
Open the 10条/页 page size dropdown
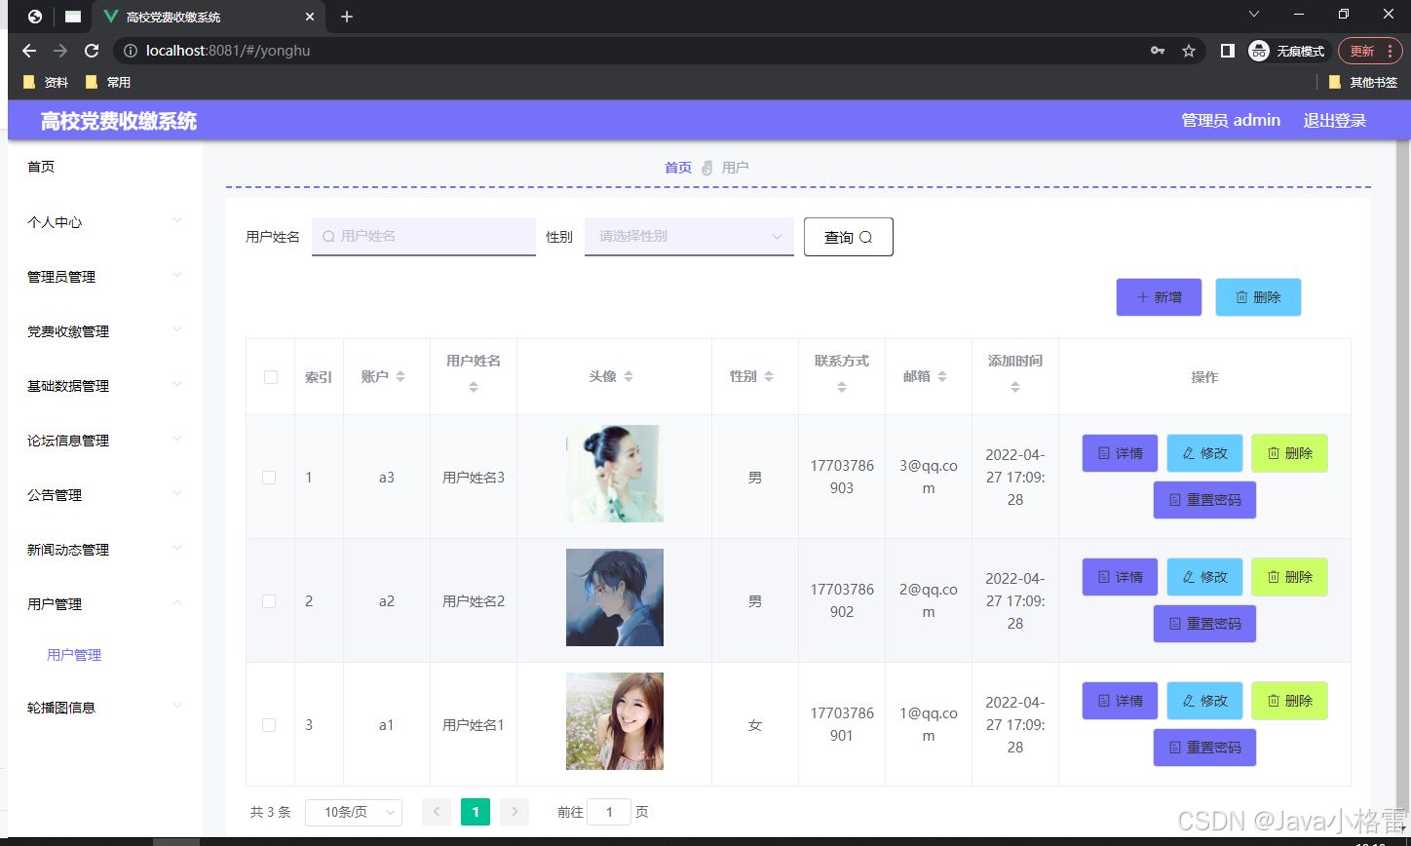[x=354, y=812]
